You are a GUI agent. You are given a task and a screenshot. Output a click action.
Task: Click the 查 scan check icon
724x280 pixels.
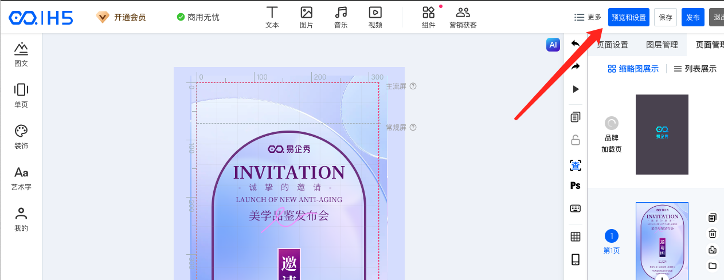(576, 166)
